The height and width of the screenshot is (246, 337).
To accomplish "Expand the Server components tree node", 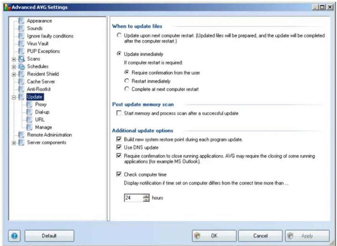I will pyautogui.click(x=14, y=143).
